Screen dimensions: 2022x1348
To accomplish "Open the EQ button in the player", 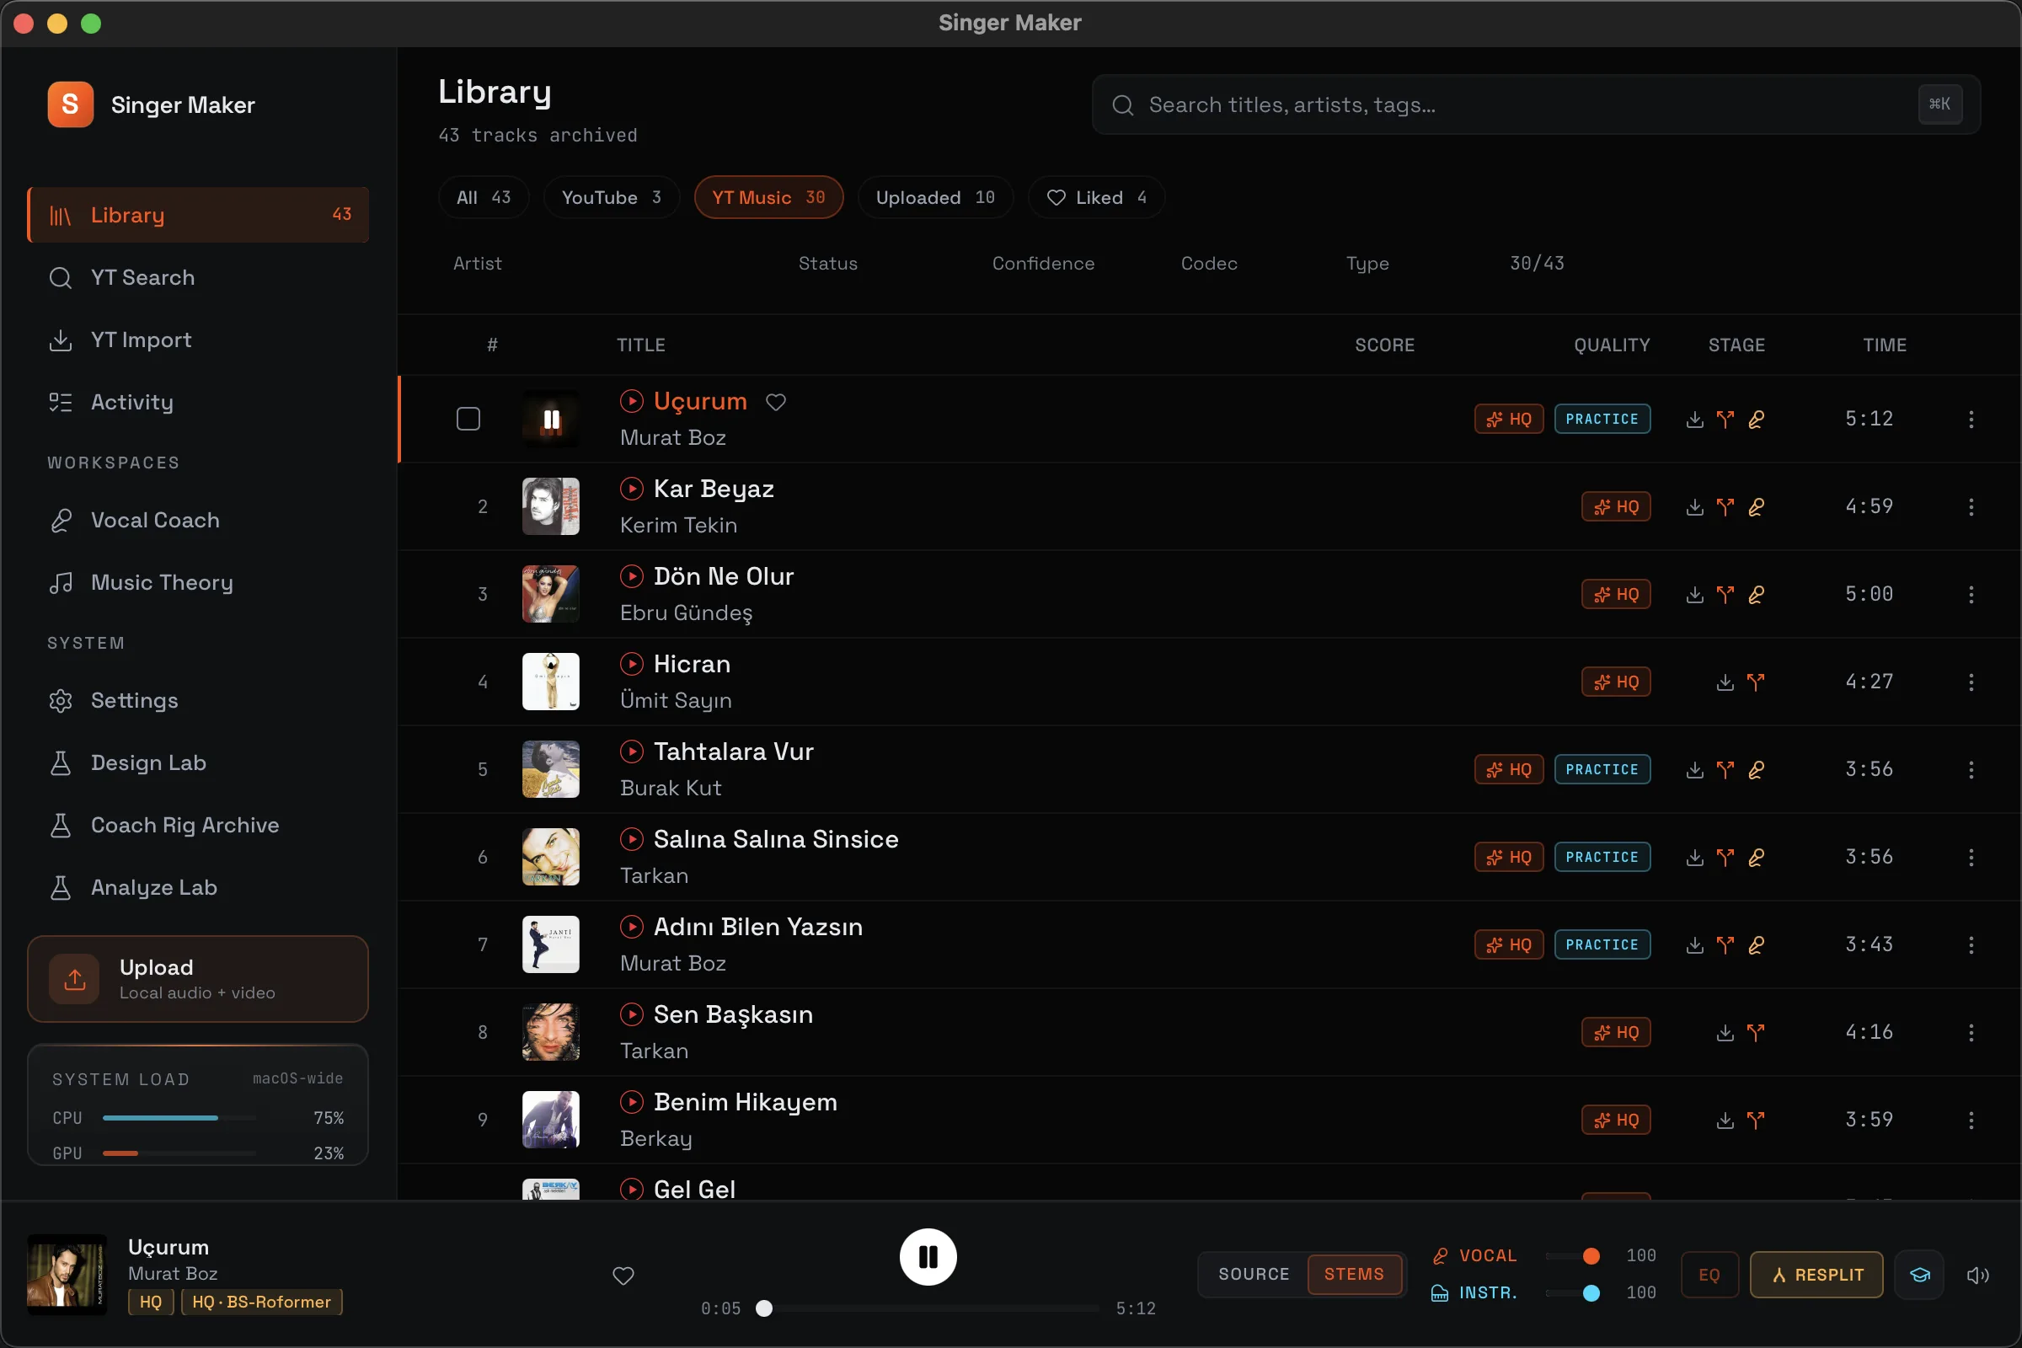I will tap(1709, 1274).
